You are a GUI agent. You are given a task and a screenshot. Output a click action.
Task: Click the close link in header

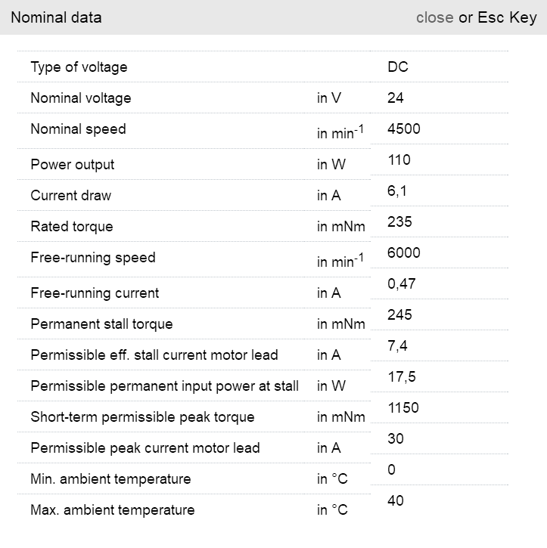[434, 17]
